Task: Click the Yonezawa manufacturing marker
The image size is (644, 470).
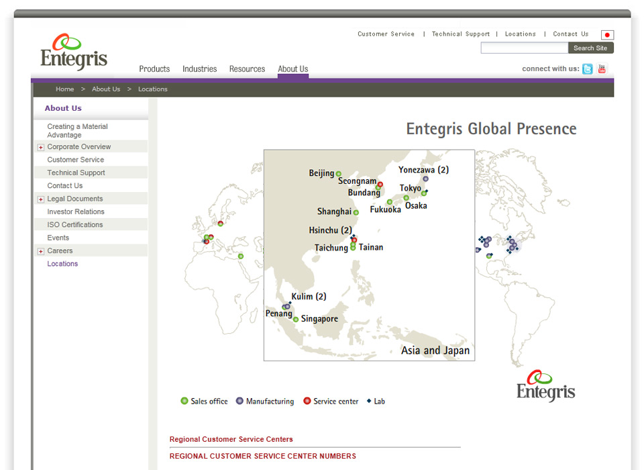Action: point(425,179)
